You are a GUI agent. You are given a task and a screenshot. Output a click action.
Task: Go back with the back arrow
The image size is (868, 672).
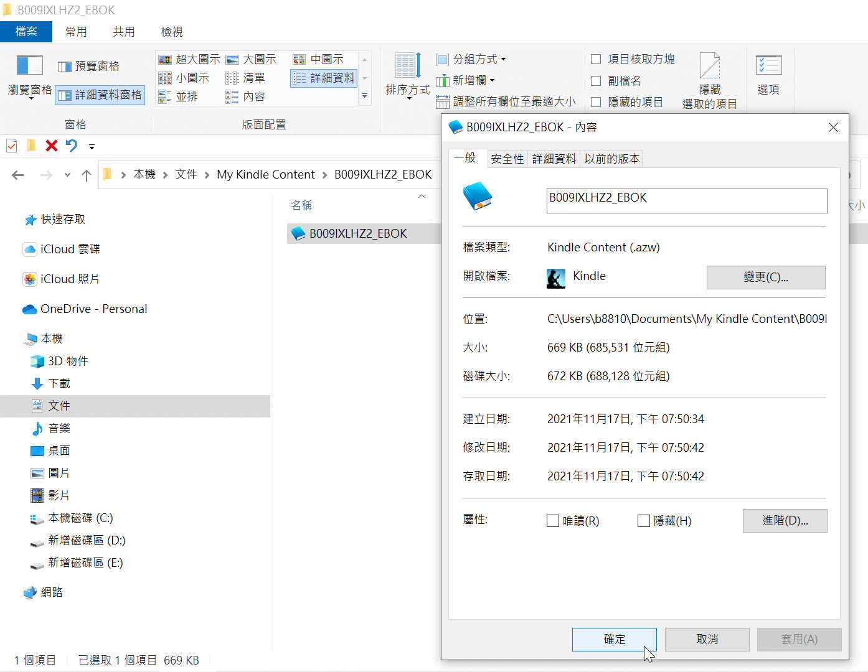(x=18, y=175)
